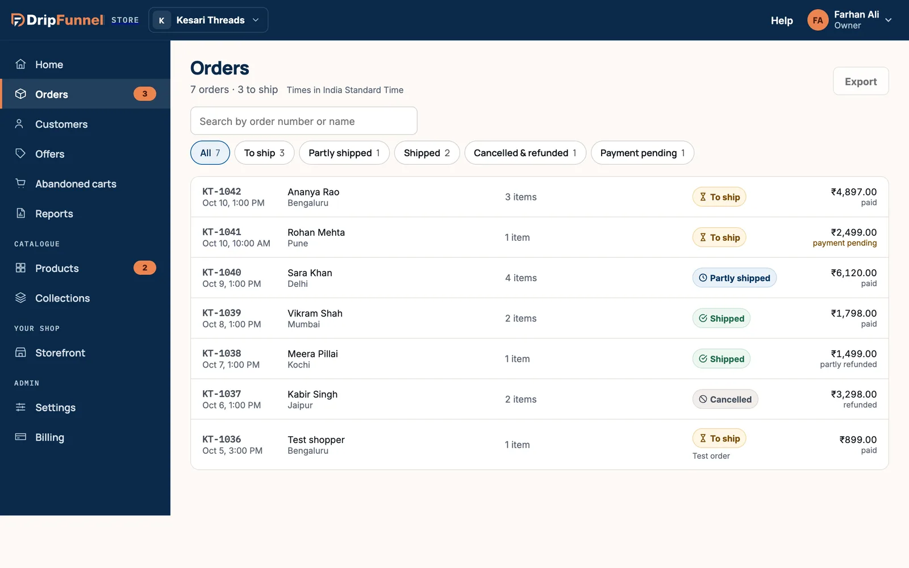Click the Partly shipped status on KT-1040
The height and width of the screenshot is (568, 909).
pos(734,278)
